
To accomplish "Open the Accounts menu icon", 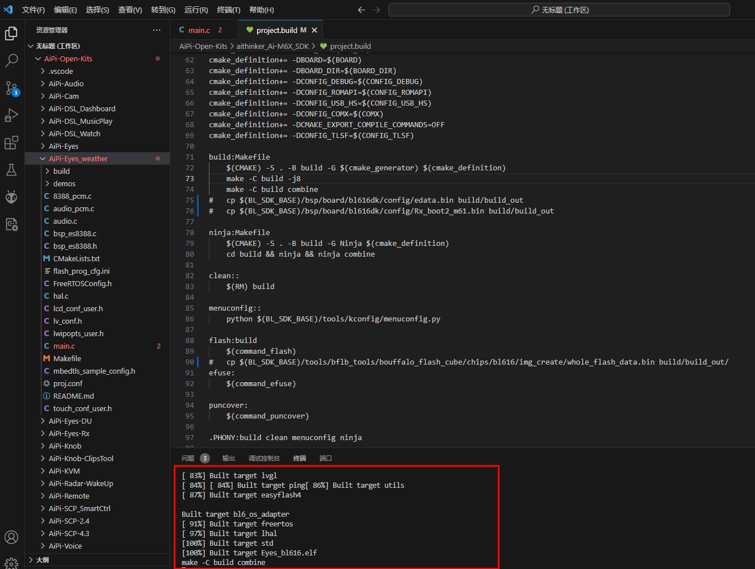I will (11, 537).
